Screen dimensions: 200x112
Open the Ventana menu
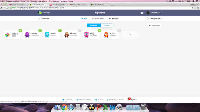pos(64,1)
